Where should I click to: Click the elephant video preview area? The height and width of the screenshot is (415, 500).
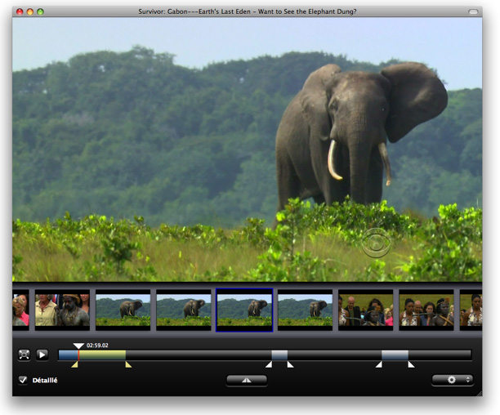[247, 149]
